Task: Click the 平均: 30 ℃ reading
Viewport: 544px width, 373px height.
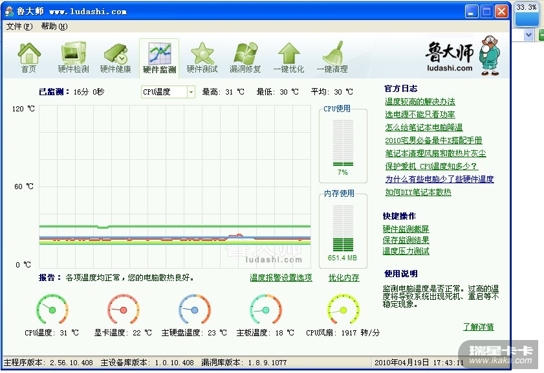Action: [332, 92]
